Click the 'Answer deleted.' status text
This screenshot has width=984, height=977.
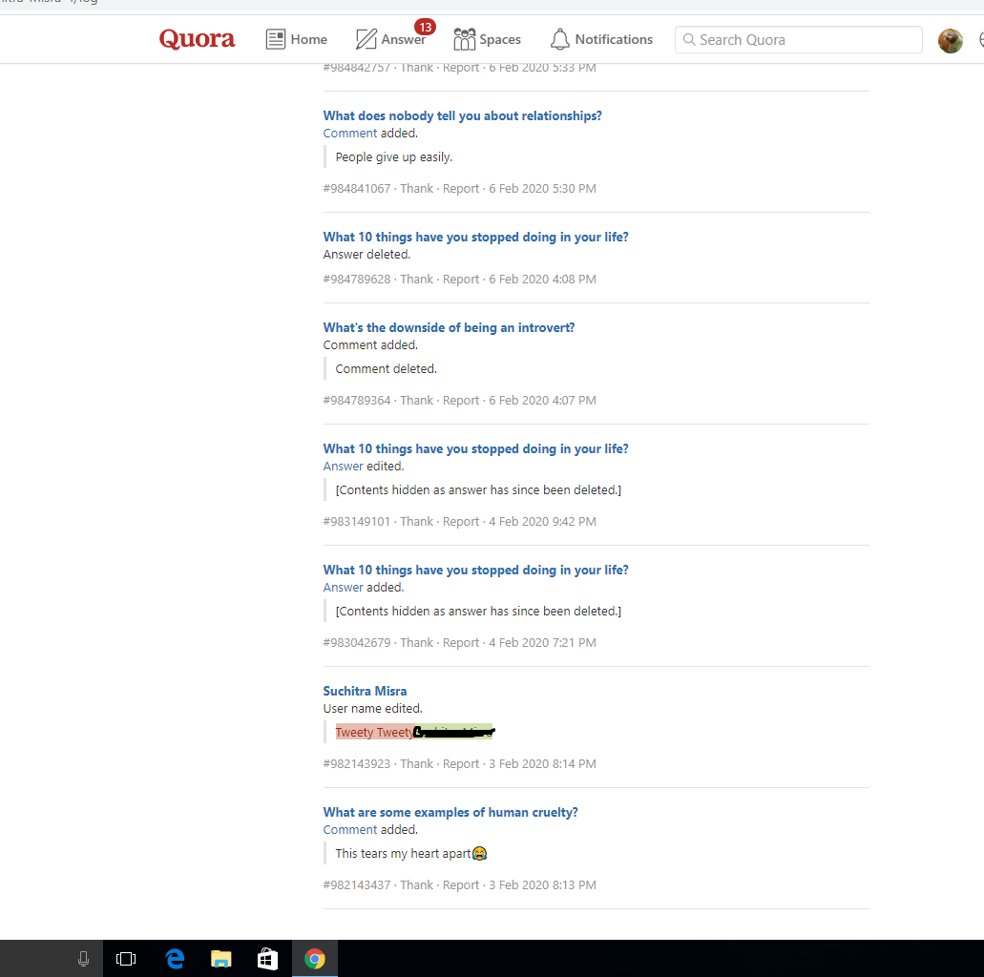(x=366, y=254)
